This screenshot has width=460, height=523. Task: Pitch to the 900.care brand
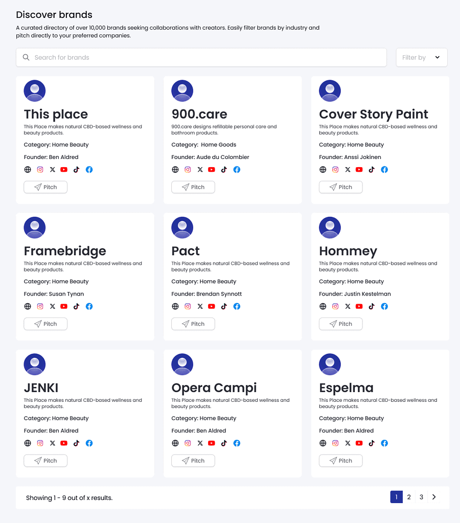point(193,187)
